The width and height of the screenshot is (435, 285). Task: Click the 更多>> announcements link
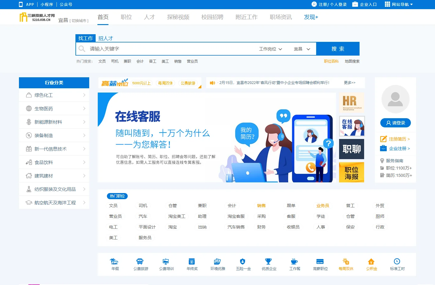pos(350,83)
